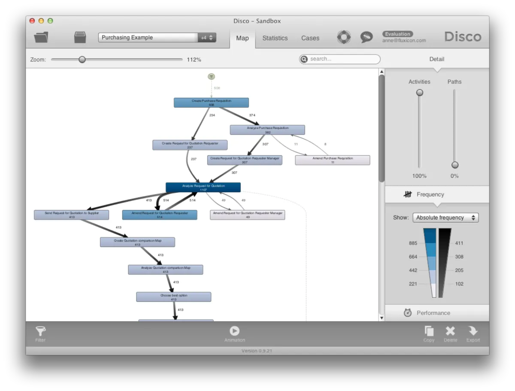Select Create Request for Quotation Requester Manager node
The image size is (515, 391).
pyautogui.click(x=245, y=160)
